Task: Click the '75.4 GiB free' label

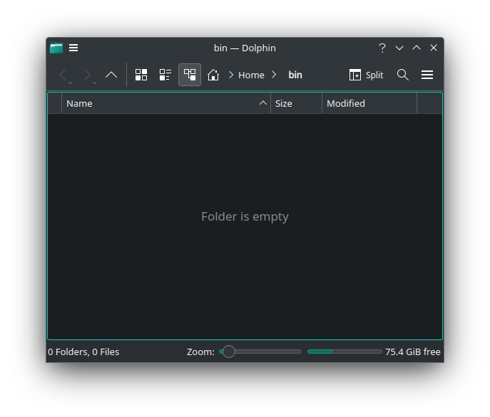Action: (413, 352)
